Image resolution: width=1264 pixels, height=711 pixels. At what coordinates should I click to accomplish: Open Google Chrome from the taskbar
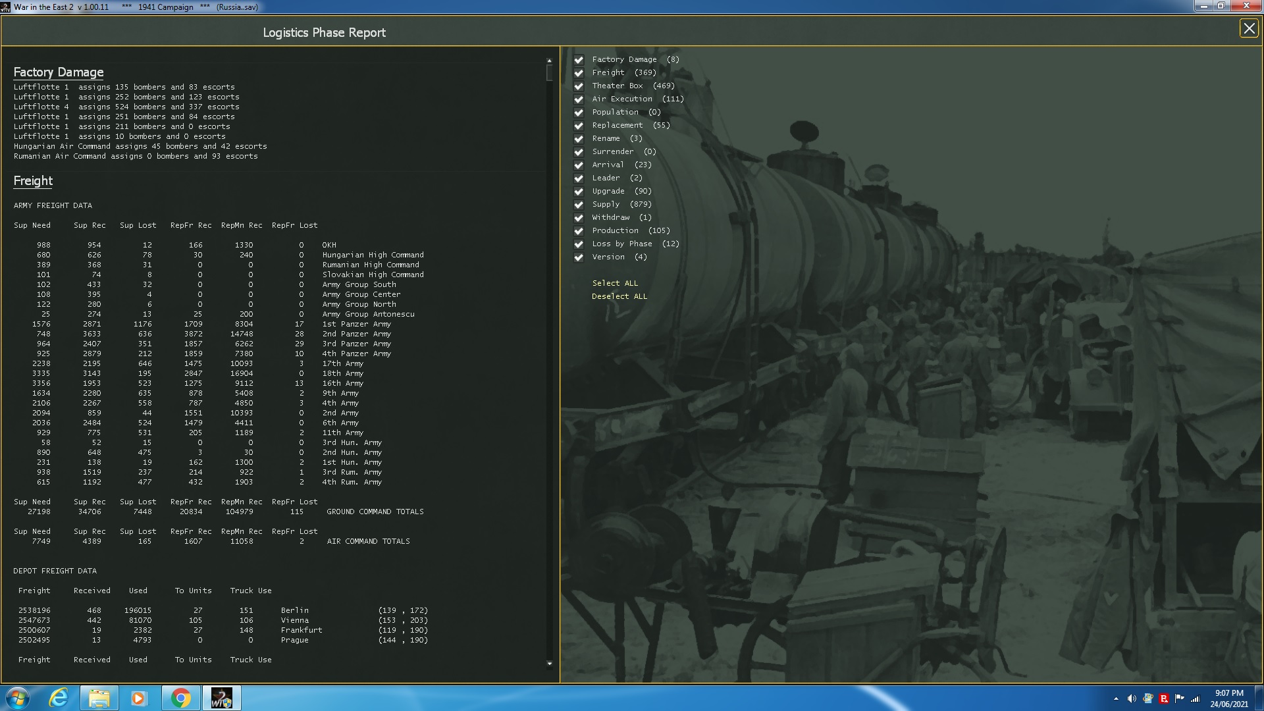pyautogui.click(x=180, y=698)
